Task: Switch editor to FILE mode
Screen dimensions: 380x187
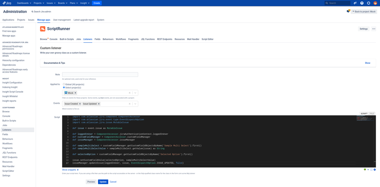Action: (x=372, y=114)
